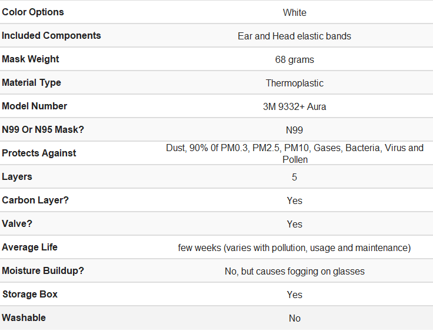The width and height of the screenshot is (433, 331).
Task: Select the Layers value 5
Action: tap(294, 177)
